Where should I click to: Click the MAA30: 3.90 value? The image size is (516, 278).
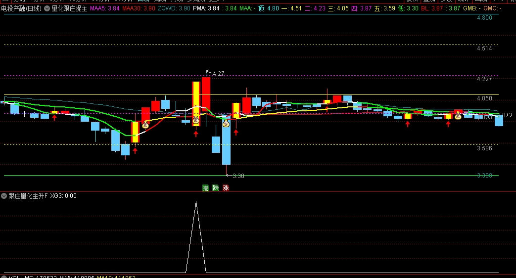(x=139, y=8)
